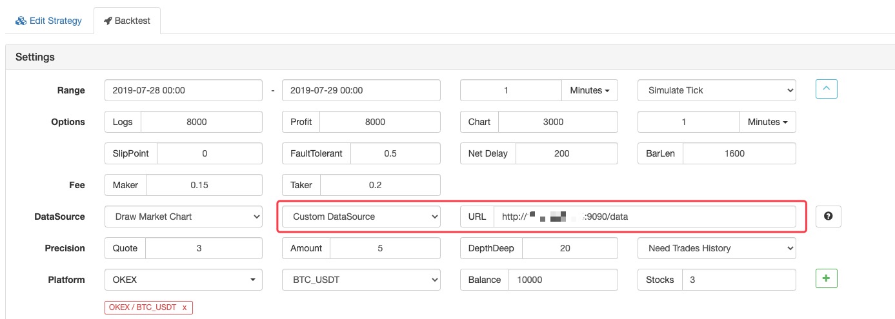Screen dimensions: 895x319
Task: Expand the Draw Market Chart dropdown
Action: (183, 217)
